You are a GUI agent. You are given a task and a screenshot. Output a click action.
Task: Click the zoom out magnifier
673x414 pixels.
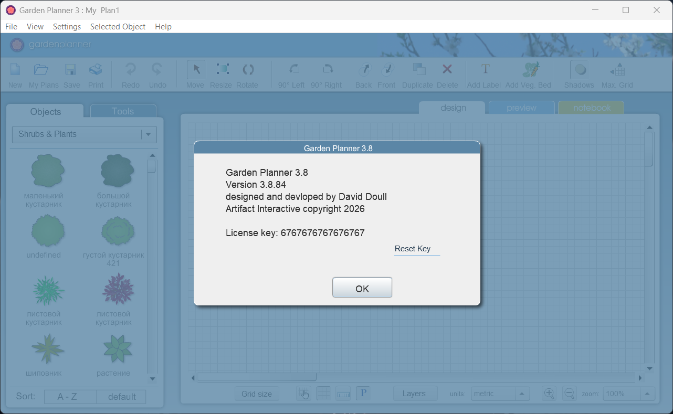point(569,394)
